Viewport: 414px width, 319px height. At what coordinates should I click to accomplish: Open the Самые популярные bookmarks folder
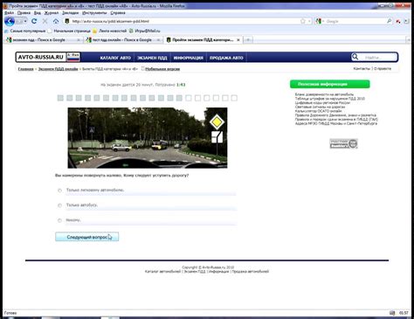click(25, 31)
